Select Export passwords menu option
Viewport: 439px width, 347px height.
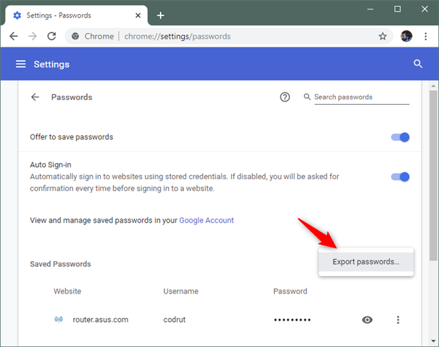pos(366,262)
